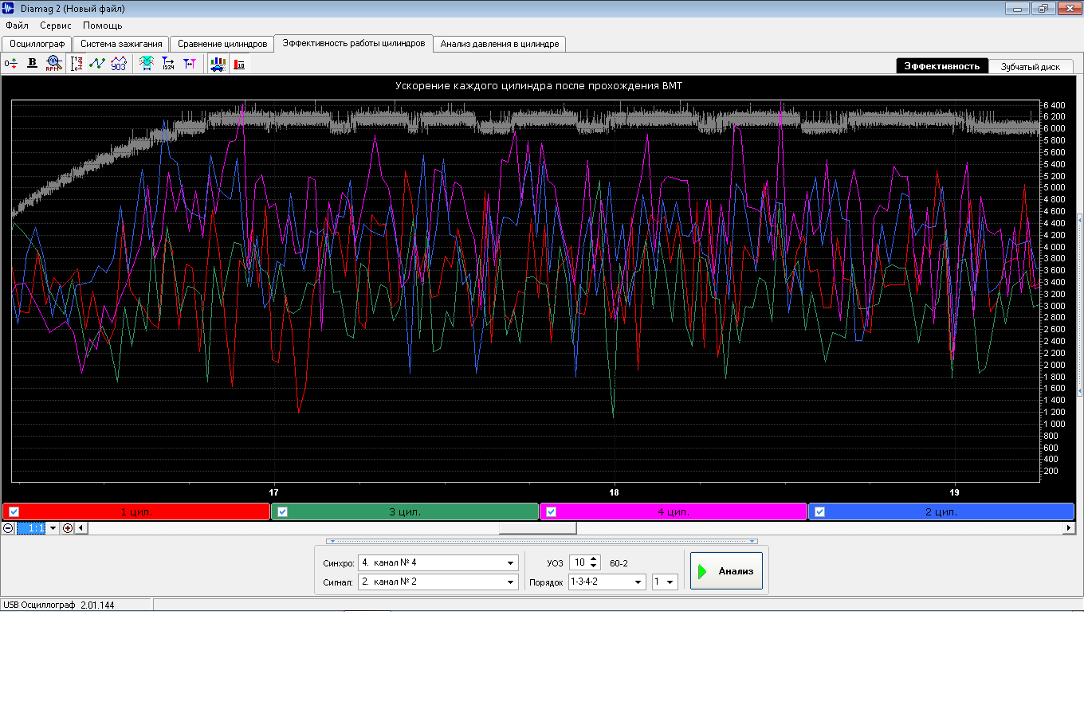The width and height of the screenshot is (1084, 717).
Task: Click the green 3 цил. color bar
Action: (x=405, y=512)
